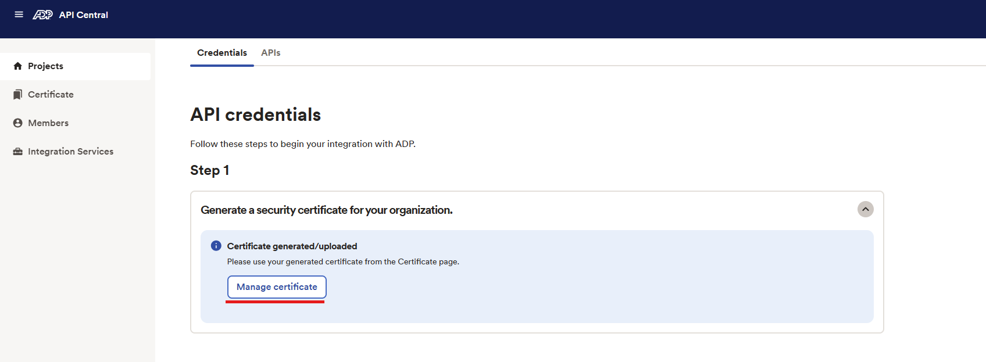The height and width of the screenshot is (362, 986).
Task: Click the API Central title
Action: pyautogui.click(x=83, y=15)
